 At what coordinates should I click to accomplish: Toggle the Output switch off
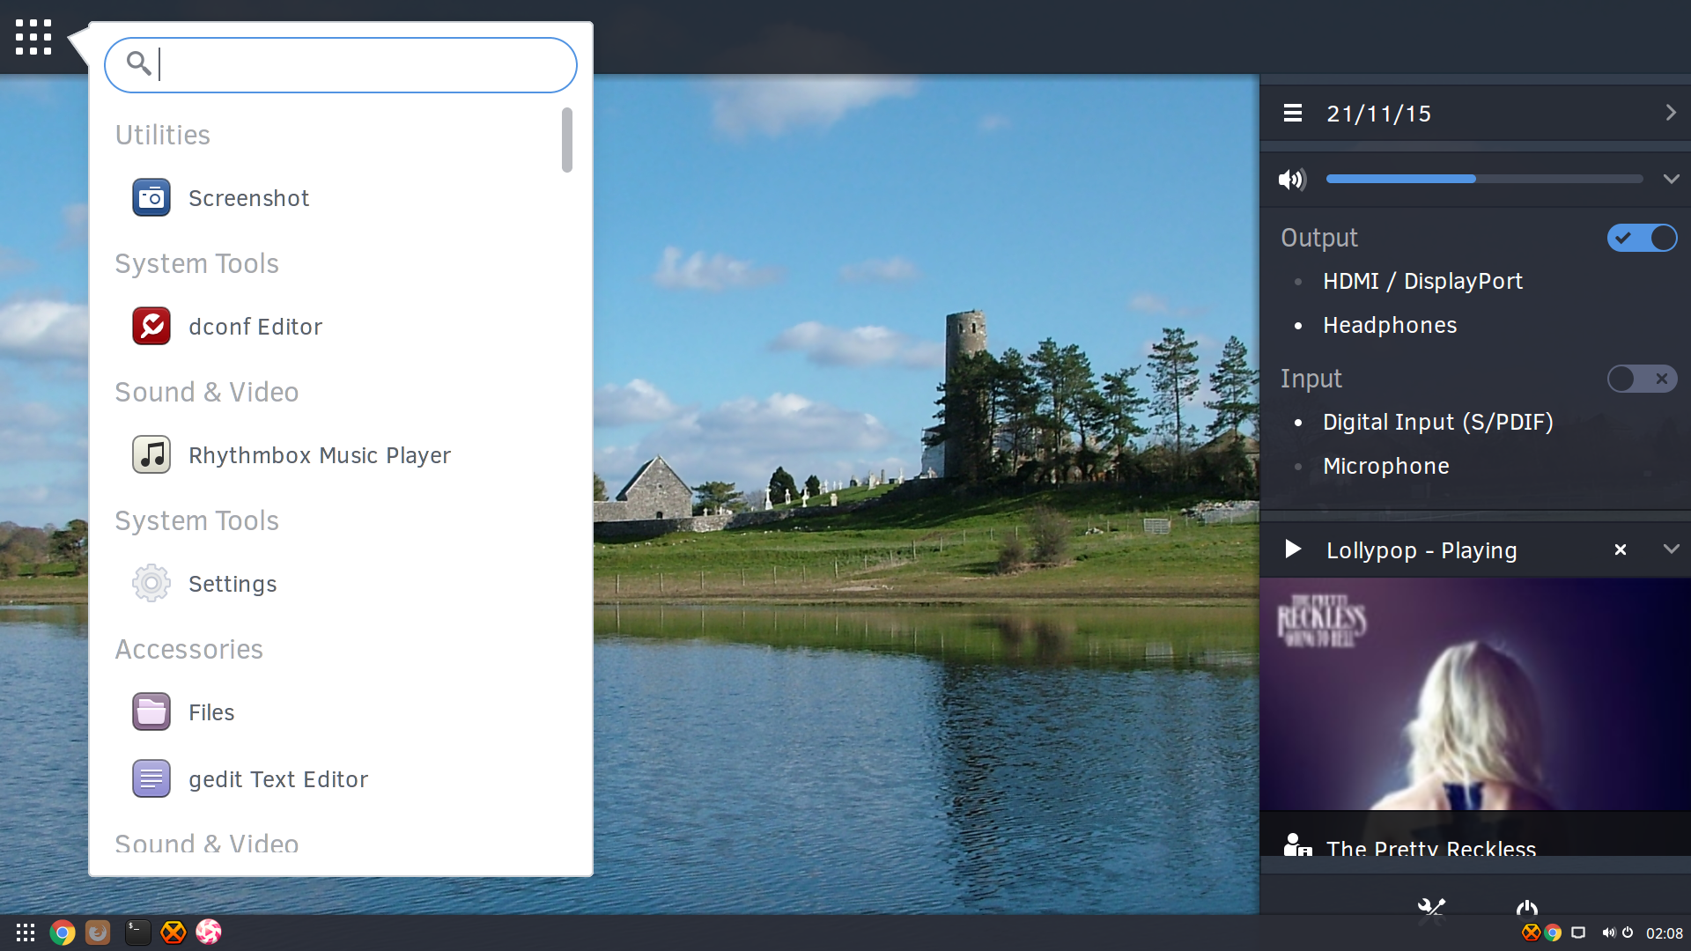point(1642,238)
